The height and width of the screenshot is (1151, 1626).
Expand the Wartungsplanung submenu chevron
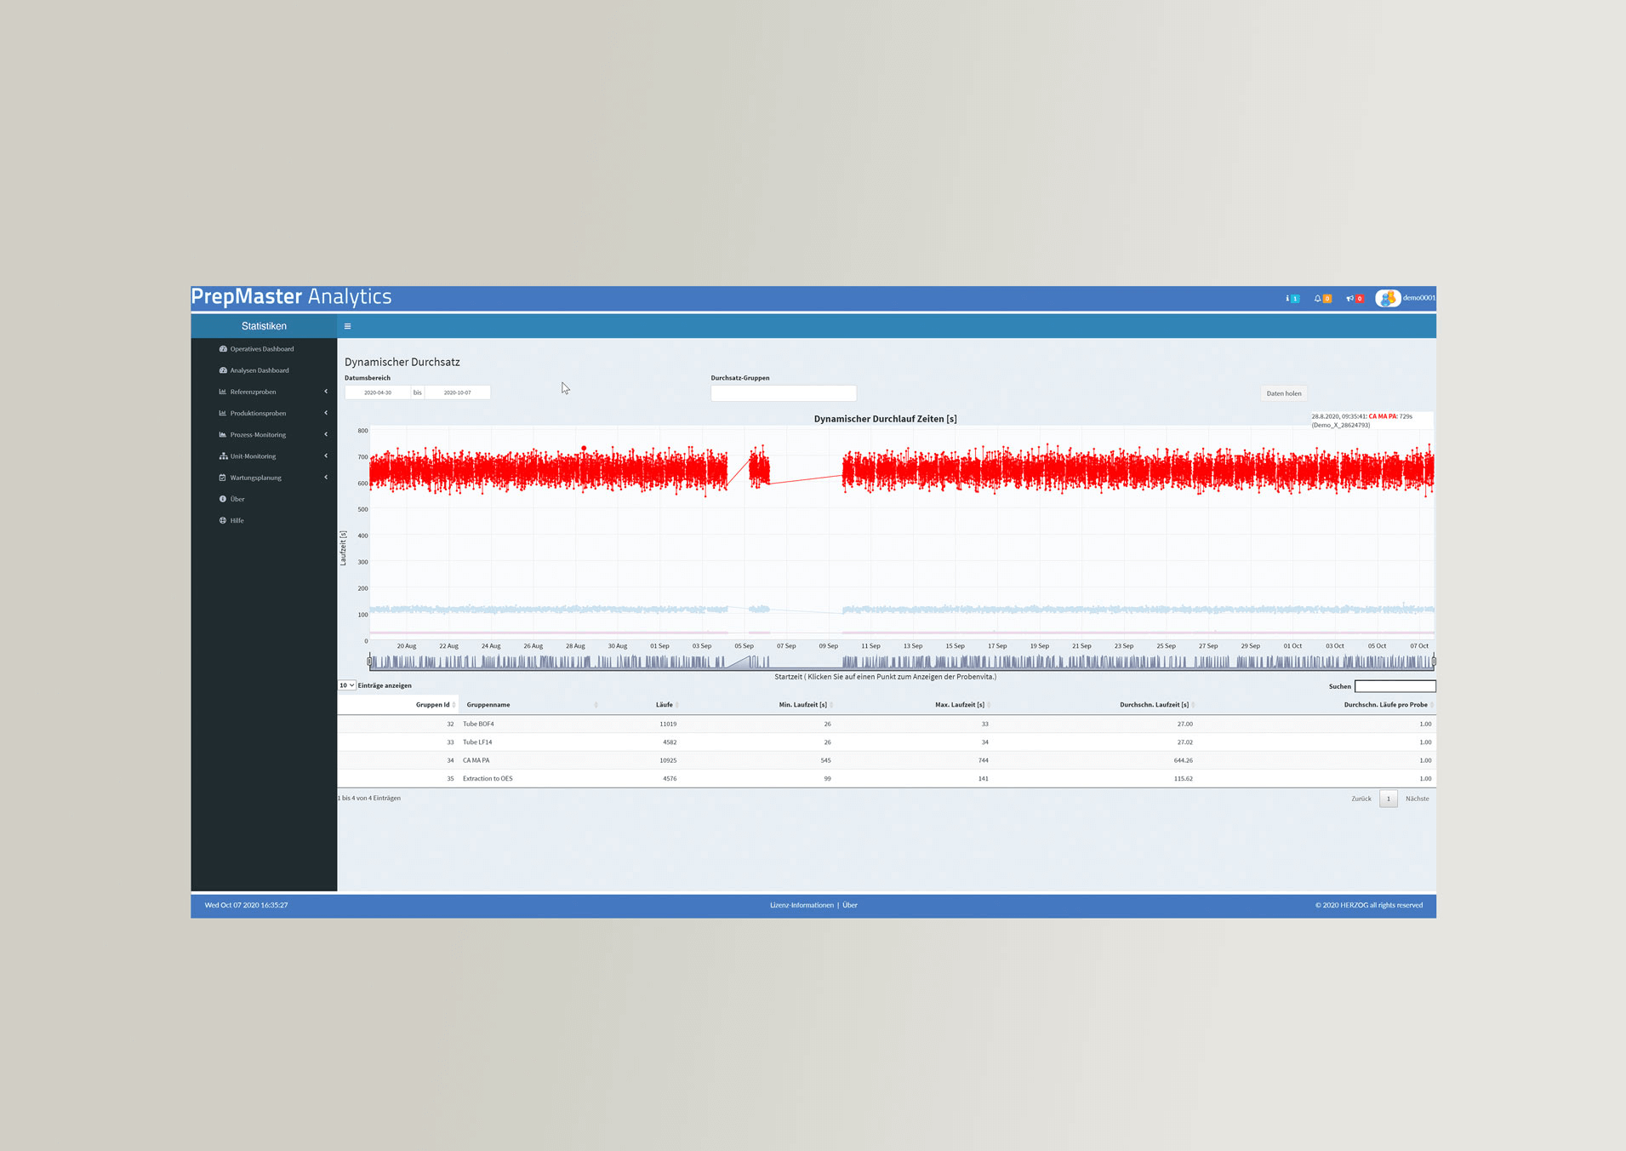tap(326, 477)
